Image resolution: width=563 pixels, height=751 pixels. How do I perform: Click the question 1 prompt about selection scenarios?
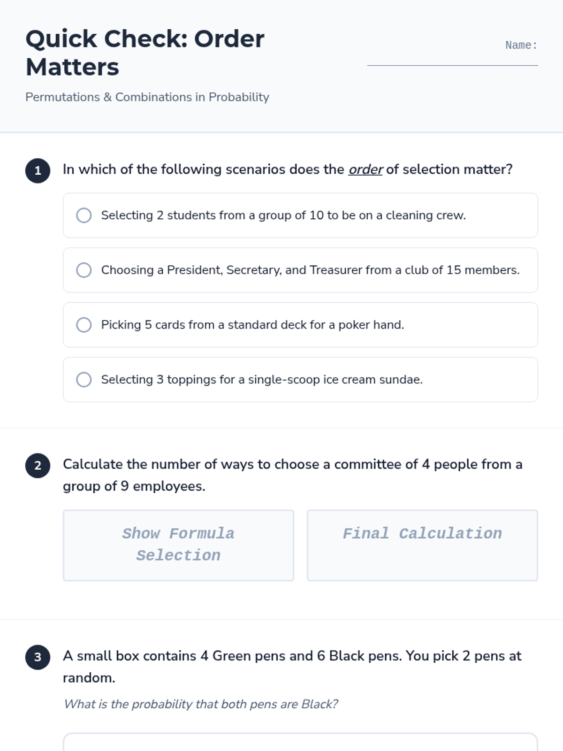(x=288, y=169)
